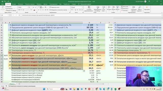
Task: Click the Надстройки add-ins button
Action: [x=147, y=8]
